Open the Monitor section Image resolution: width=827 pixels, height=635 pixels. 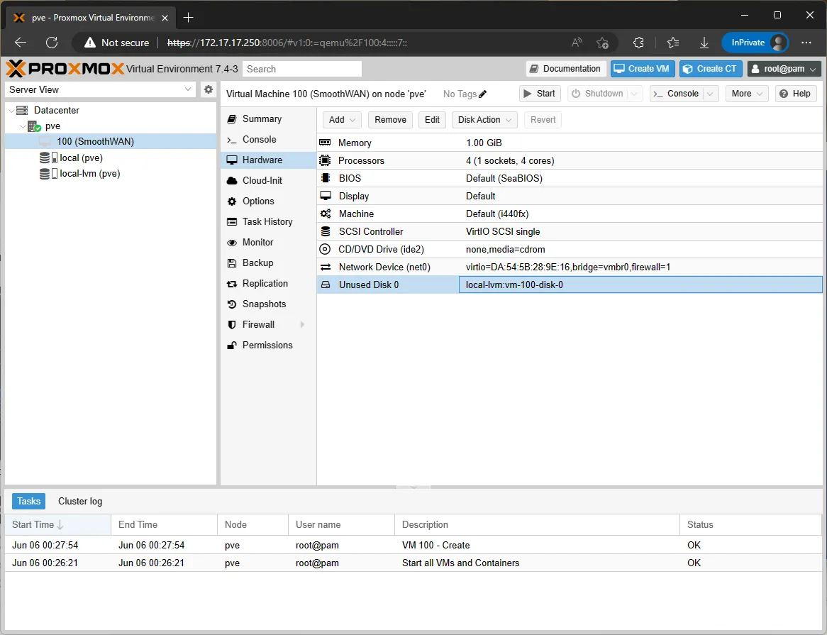[268, 242]
